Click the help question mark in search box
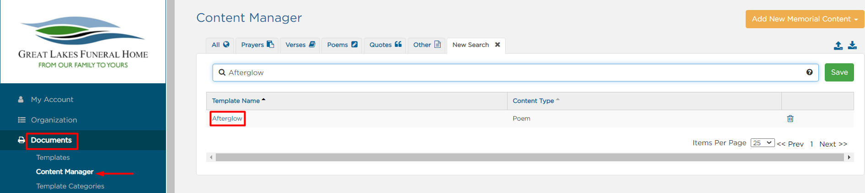Viewport: 865px width, 193px height. 809,72
